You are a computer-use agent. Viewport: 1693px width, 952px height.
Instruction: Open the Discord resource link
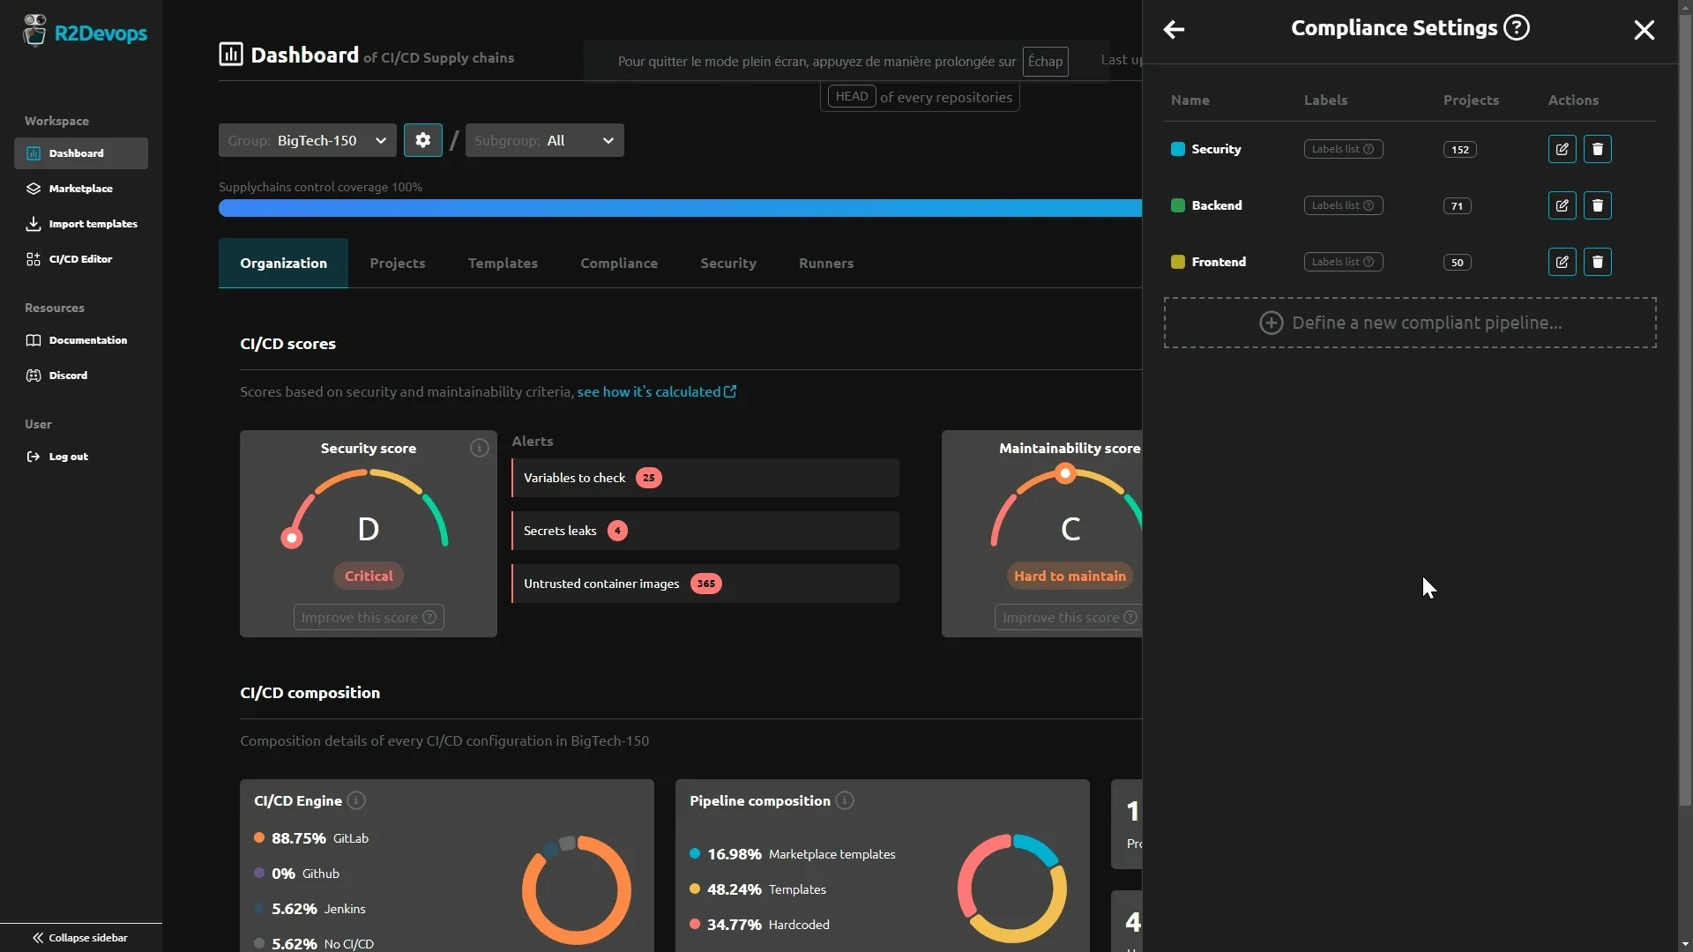68,375
